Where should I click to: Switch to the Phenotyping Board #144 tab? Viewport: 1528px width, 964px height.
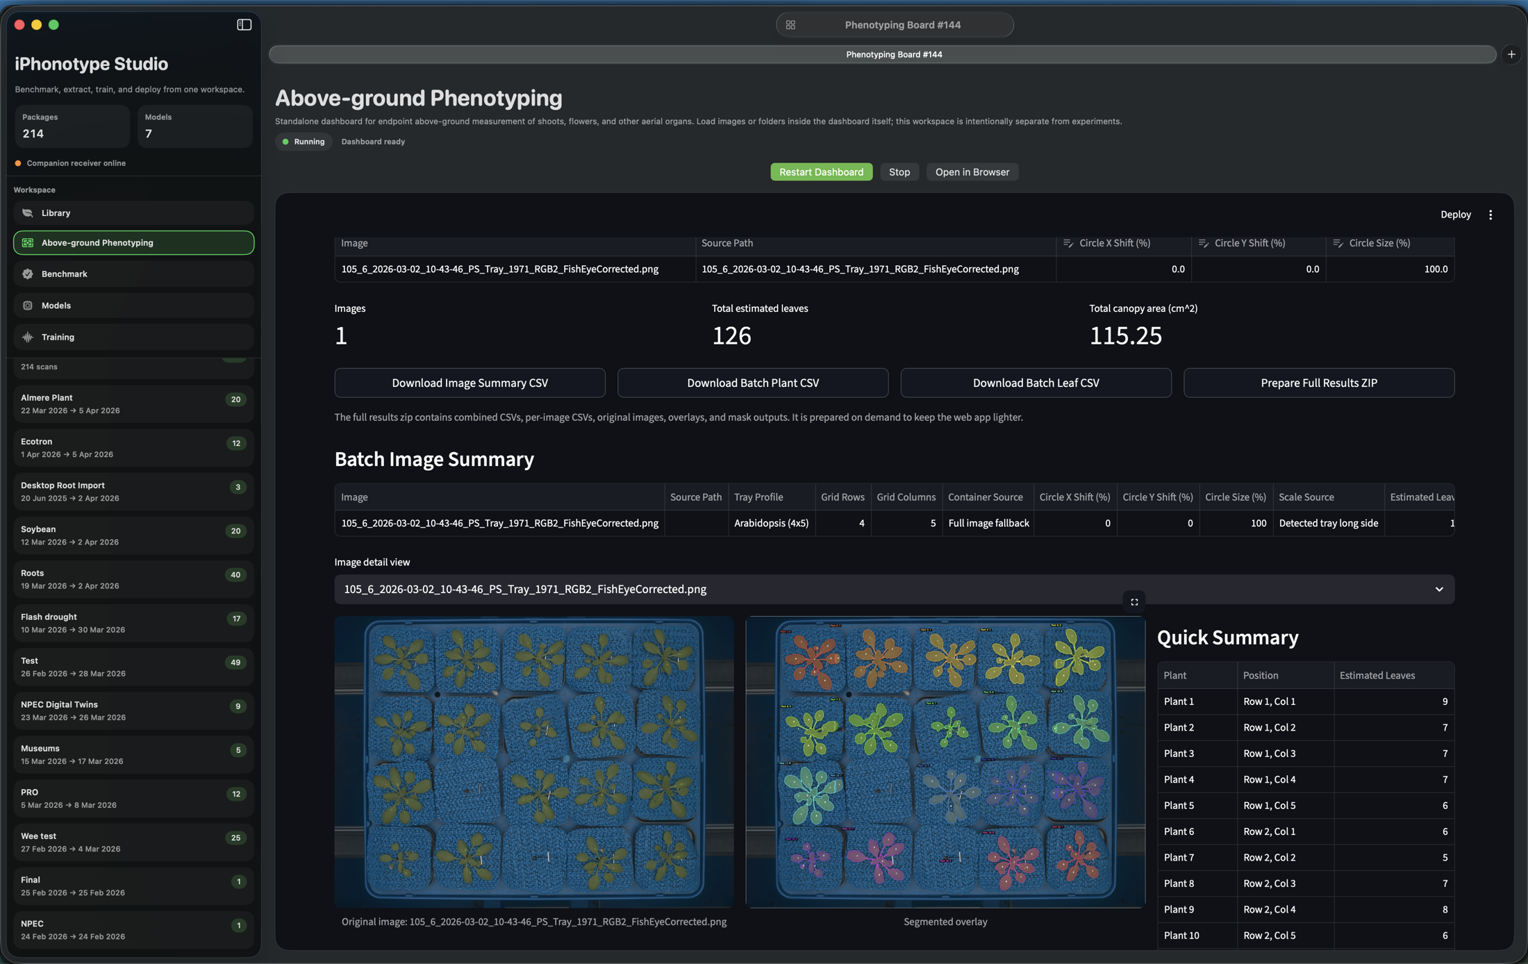pos(894,54)
